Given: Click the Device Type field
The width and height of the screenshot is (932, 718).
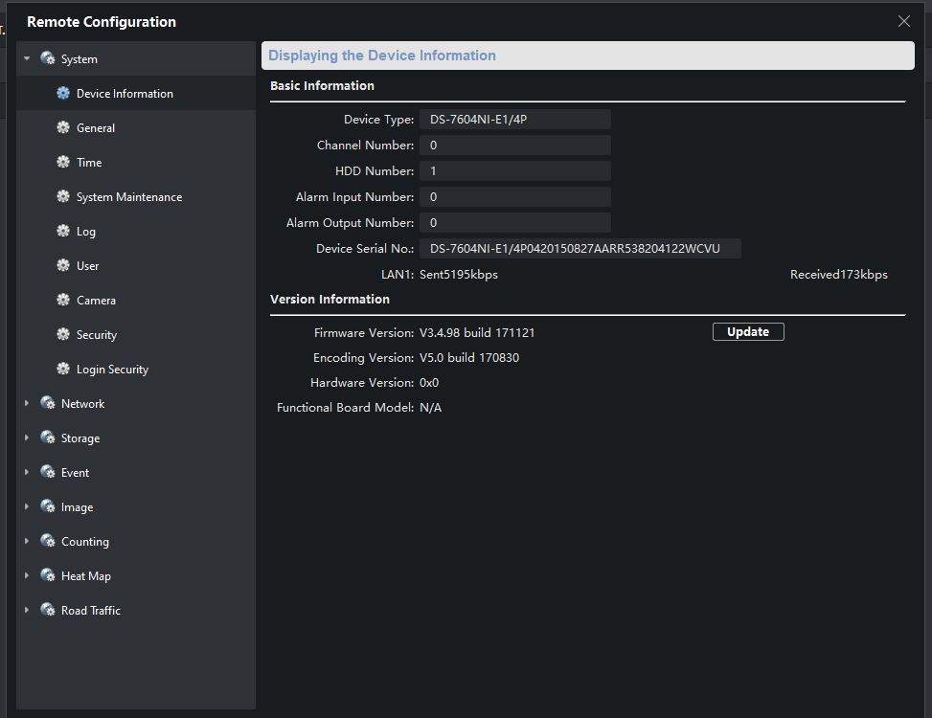Looking at the screenshot, I should pos(514,120).
